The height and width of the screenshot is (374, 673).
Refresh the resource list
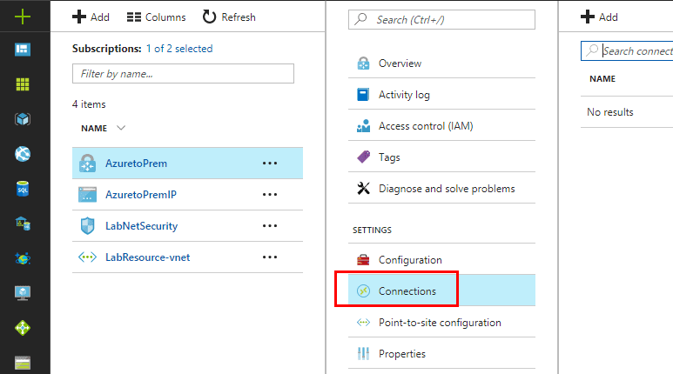tap(229, 17)
